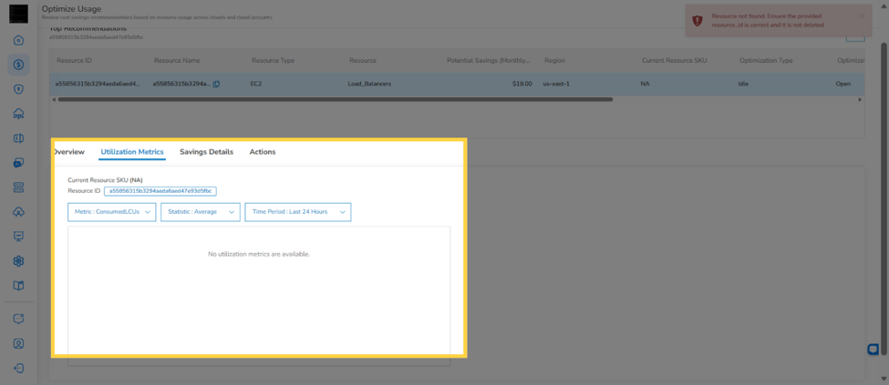Click the NA SKU cell in table row

coord(645,84)
